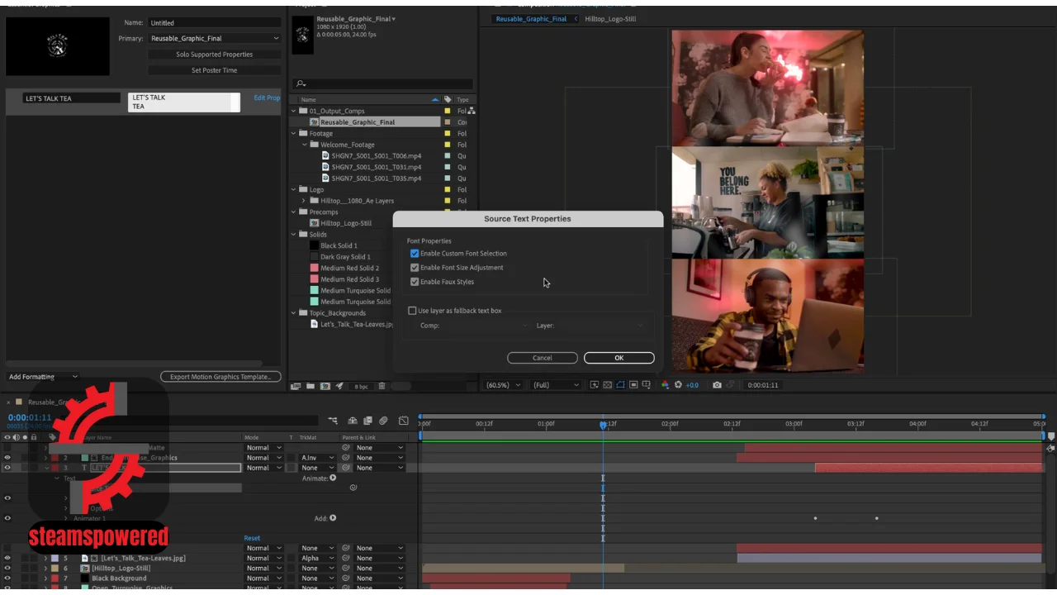Viewport: 1057px width, 595px height.
Task: Take a snapshot with the camera icon
Action: [x=717, y=385]
